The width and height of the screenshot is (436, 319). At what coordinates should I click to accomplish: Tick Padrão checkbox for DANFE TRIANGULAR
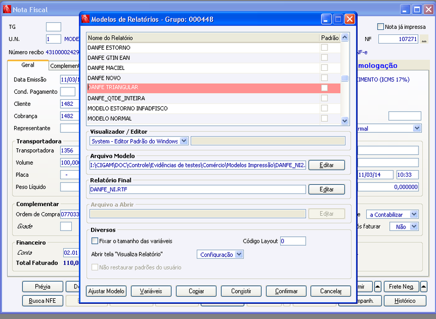pos(324,88)
